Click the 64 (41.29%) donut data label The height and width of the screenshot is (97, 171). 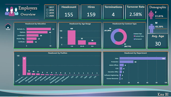tap(108, 29)
